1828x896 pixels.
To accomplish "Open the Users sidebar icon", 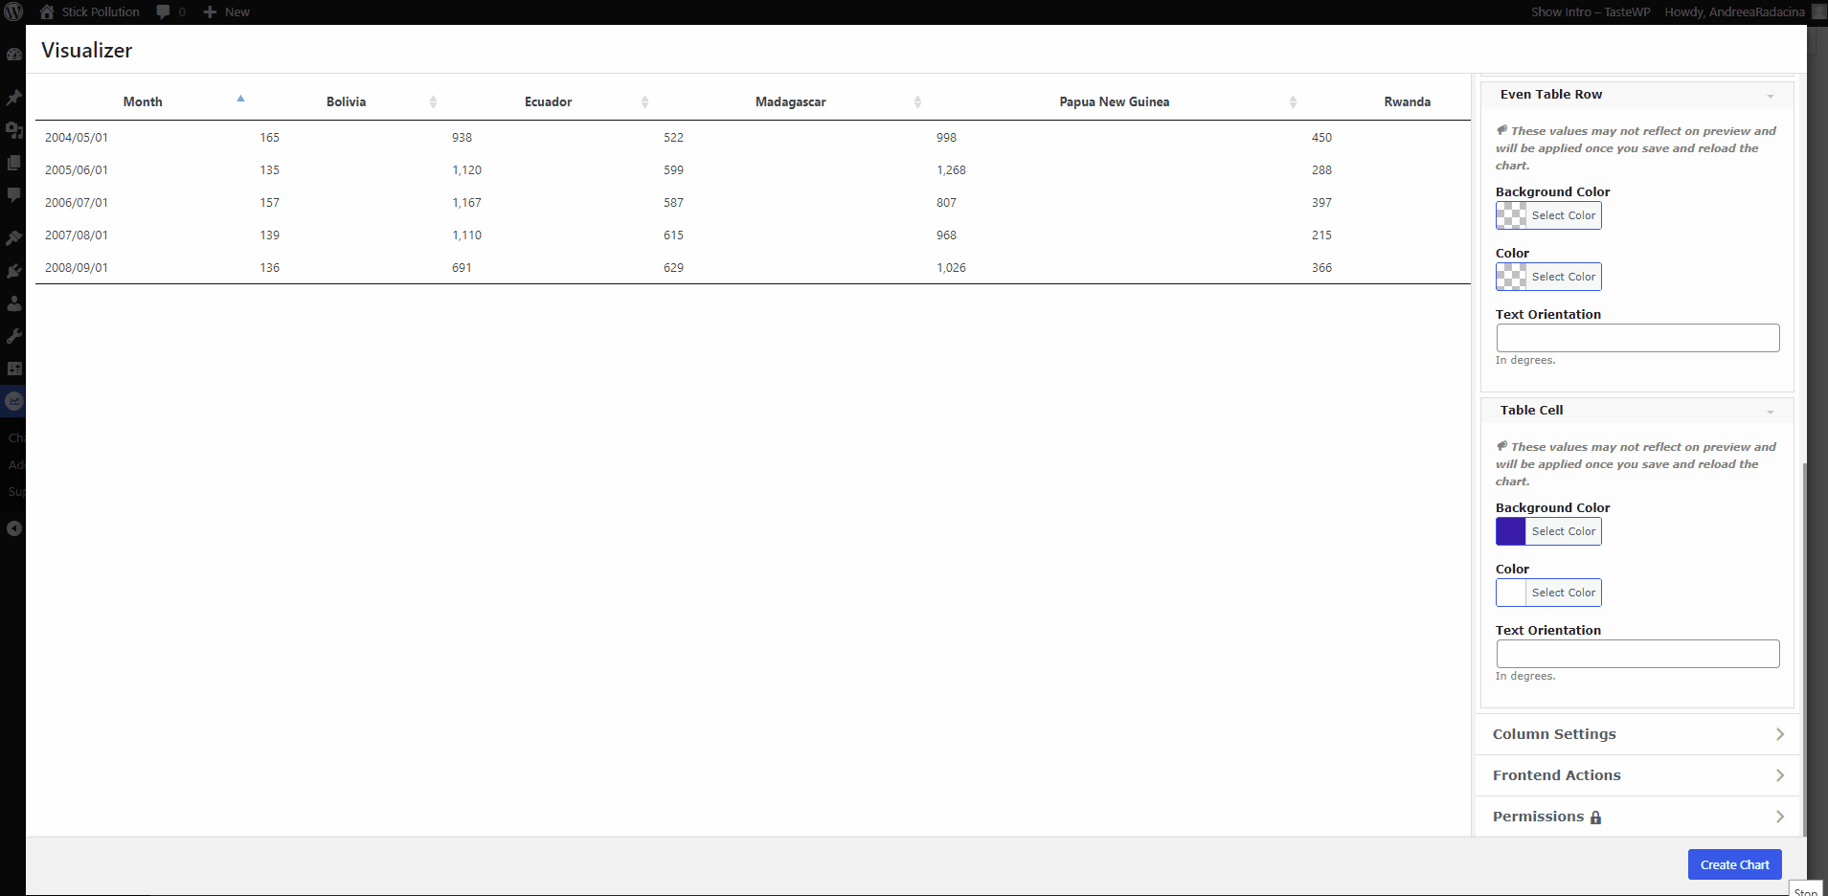I will 13,303.
